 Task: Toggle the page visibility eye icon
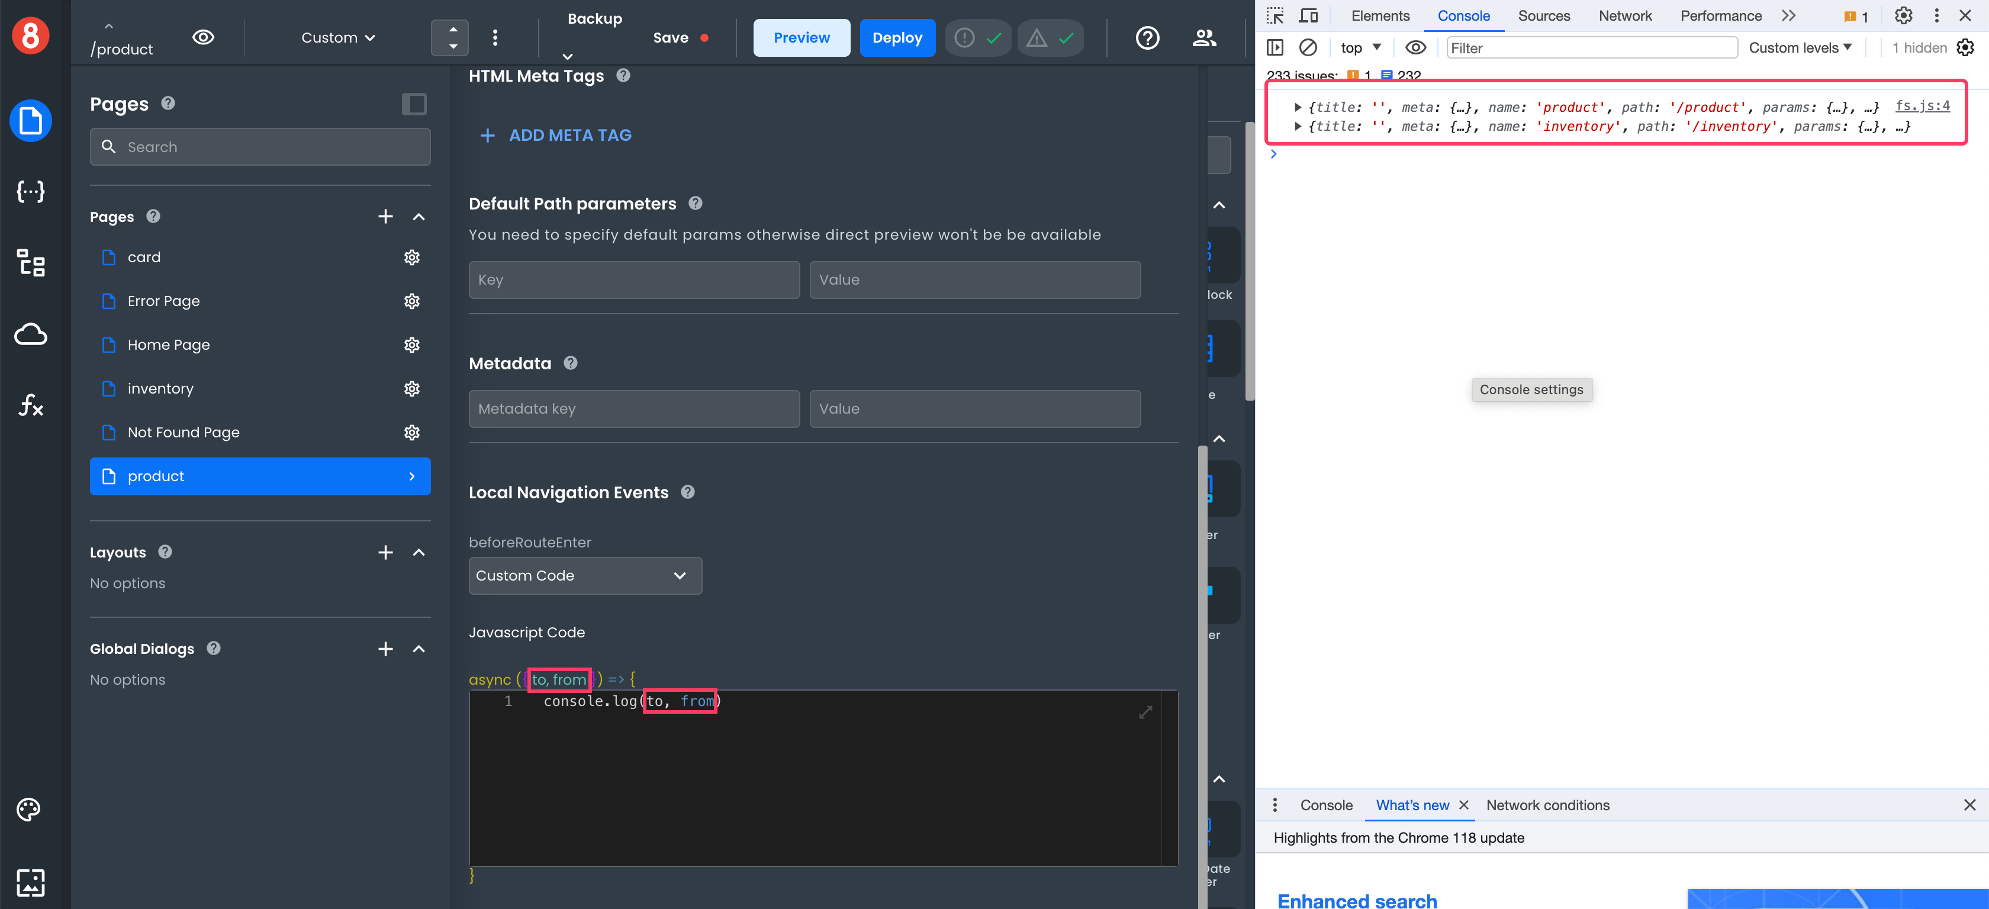pyautogui.click(x=203, y=37)
